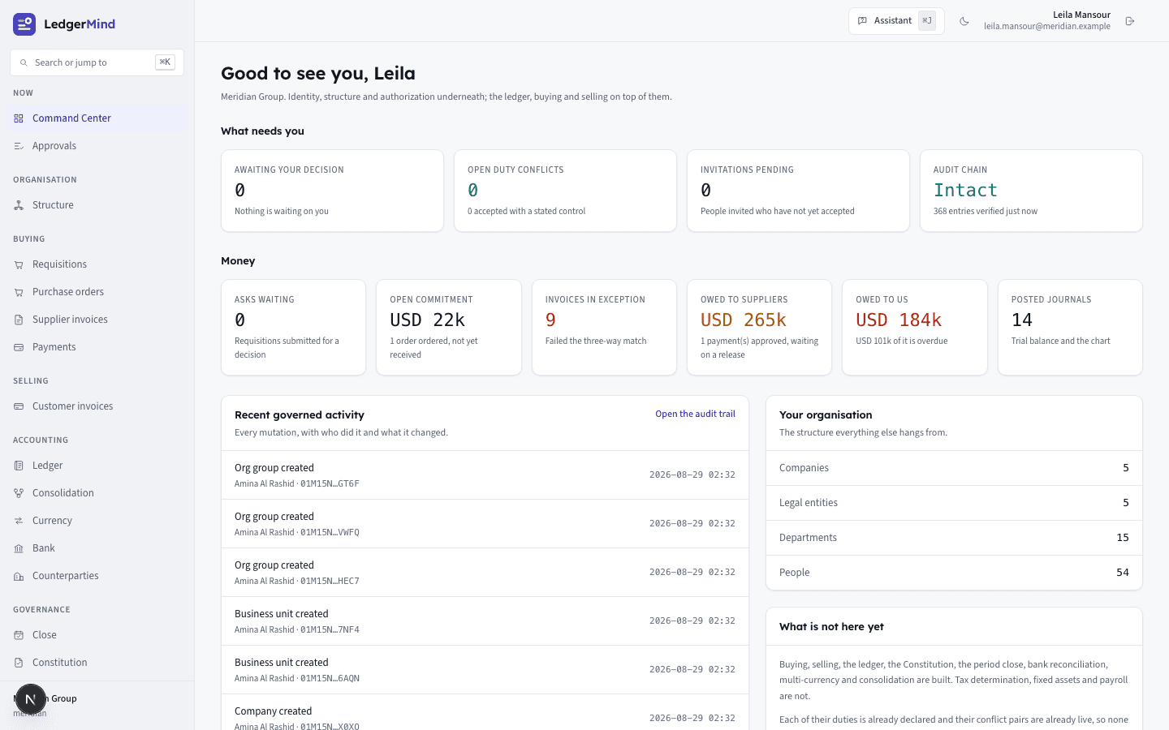Click the Org group created entry ending GT6F
The width and height of the screenshot is (1169, 730).
tap(485, 475)
